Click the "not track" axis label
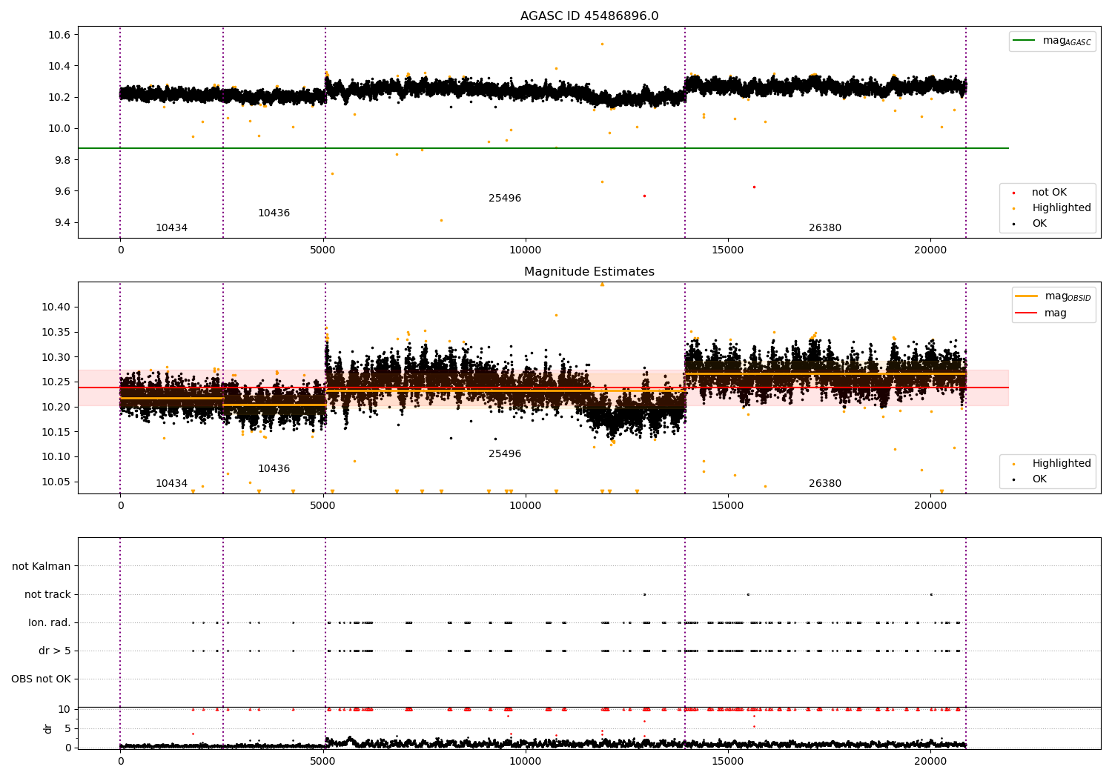Viewport: 1112px width, 778px height. [x=47, y=595]
